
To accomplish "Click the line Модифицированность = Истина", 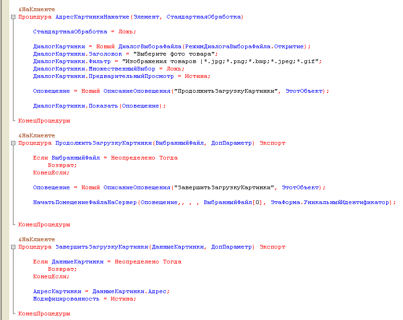I will 84,299.
